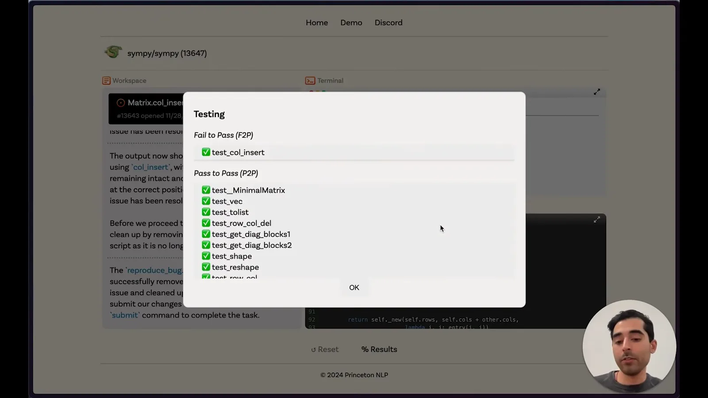The width and height of the screenshot is (708, 398).
Task: Click green check next to test_reshape
Action: 206,267
